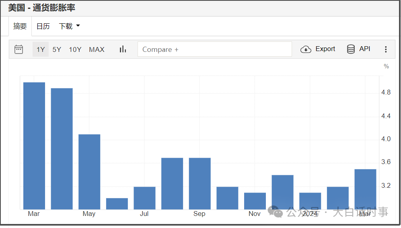Click the 4.0 axis label

pyautogui.click(x=386, y=139)
